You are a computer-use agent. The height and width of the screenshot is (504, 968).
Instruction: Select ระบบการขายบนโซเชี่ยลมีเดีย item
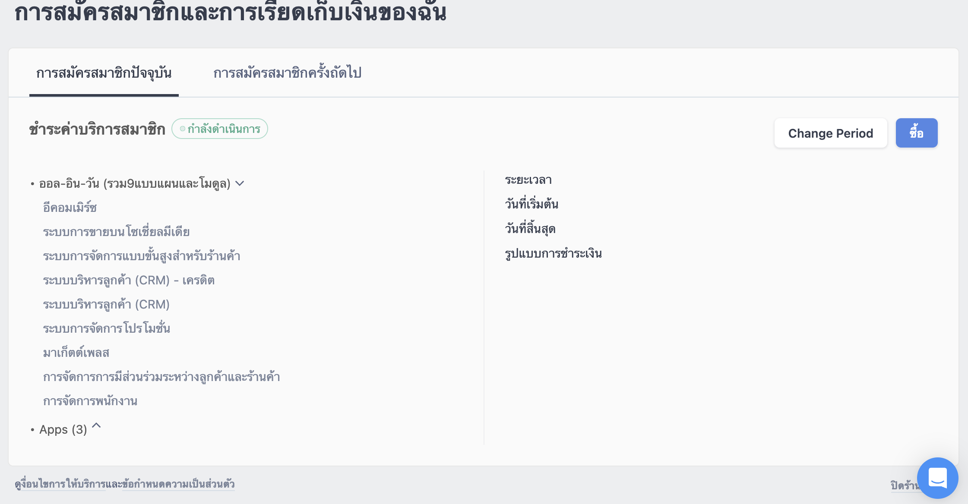pos(116,232)
